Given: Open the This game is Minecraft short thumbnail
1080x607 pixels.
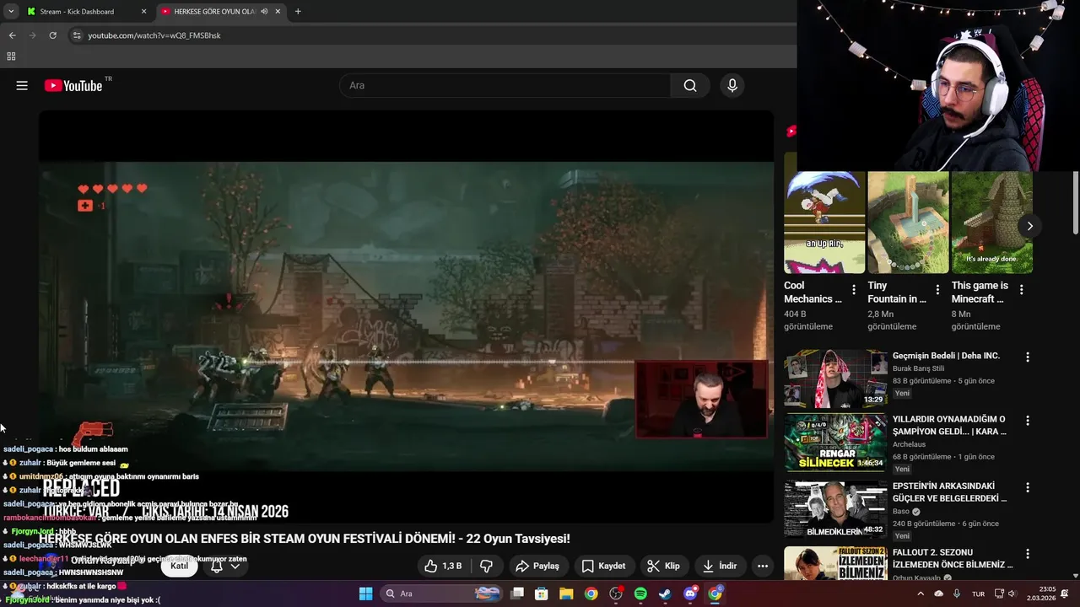Looking at the screenshot, I should [991, 223].
